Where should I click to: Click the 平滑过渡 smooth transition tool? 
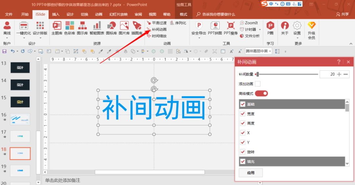click(x=157, y=23)
